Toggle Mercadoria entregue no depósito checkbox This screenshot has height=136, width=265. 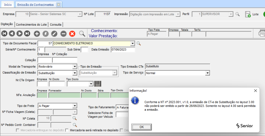tap(17, 130)
